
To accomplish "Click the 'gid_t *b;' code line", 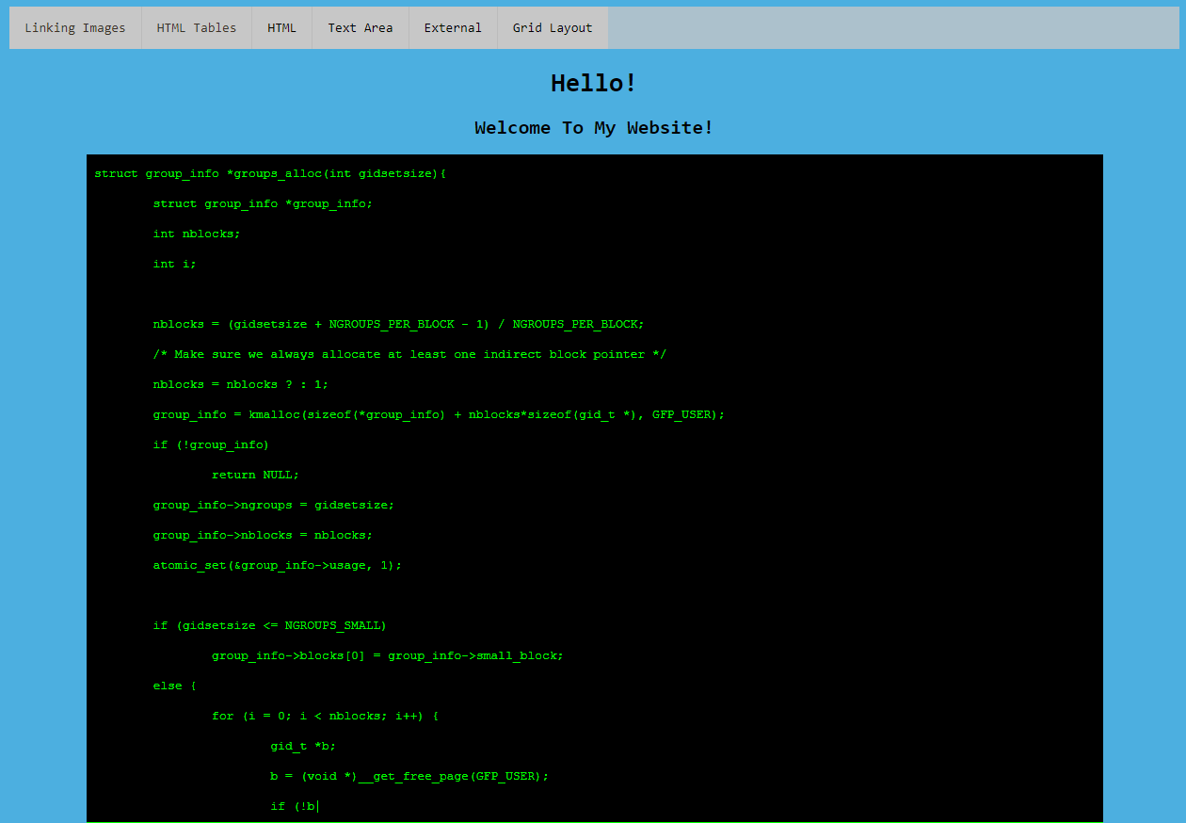I will (303, 746).
